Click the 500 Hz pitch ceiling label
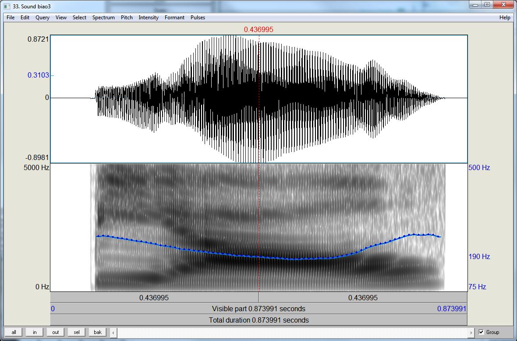 click(479, 167)
